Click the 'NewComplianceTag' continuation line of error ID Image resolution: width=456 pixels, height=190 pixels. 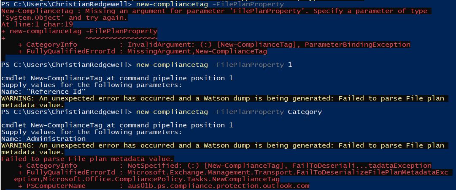click(x=146, y=179)
